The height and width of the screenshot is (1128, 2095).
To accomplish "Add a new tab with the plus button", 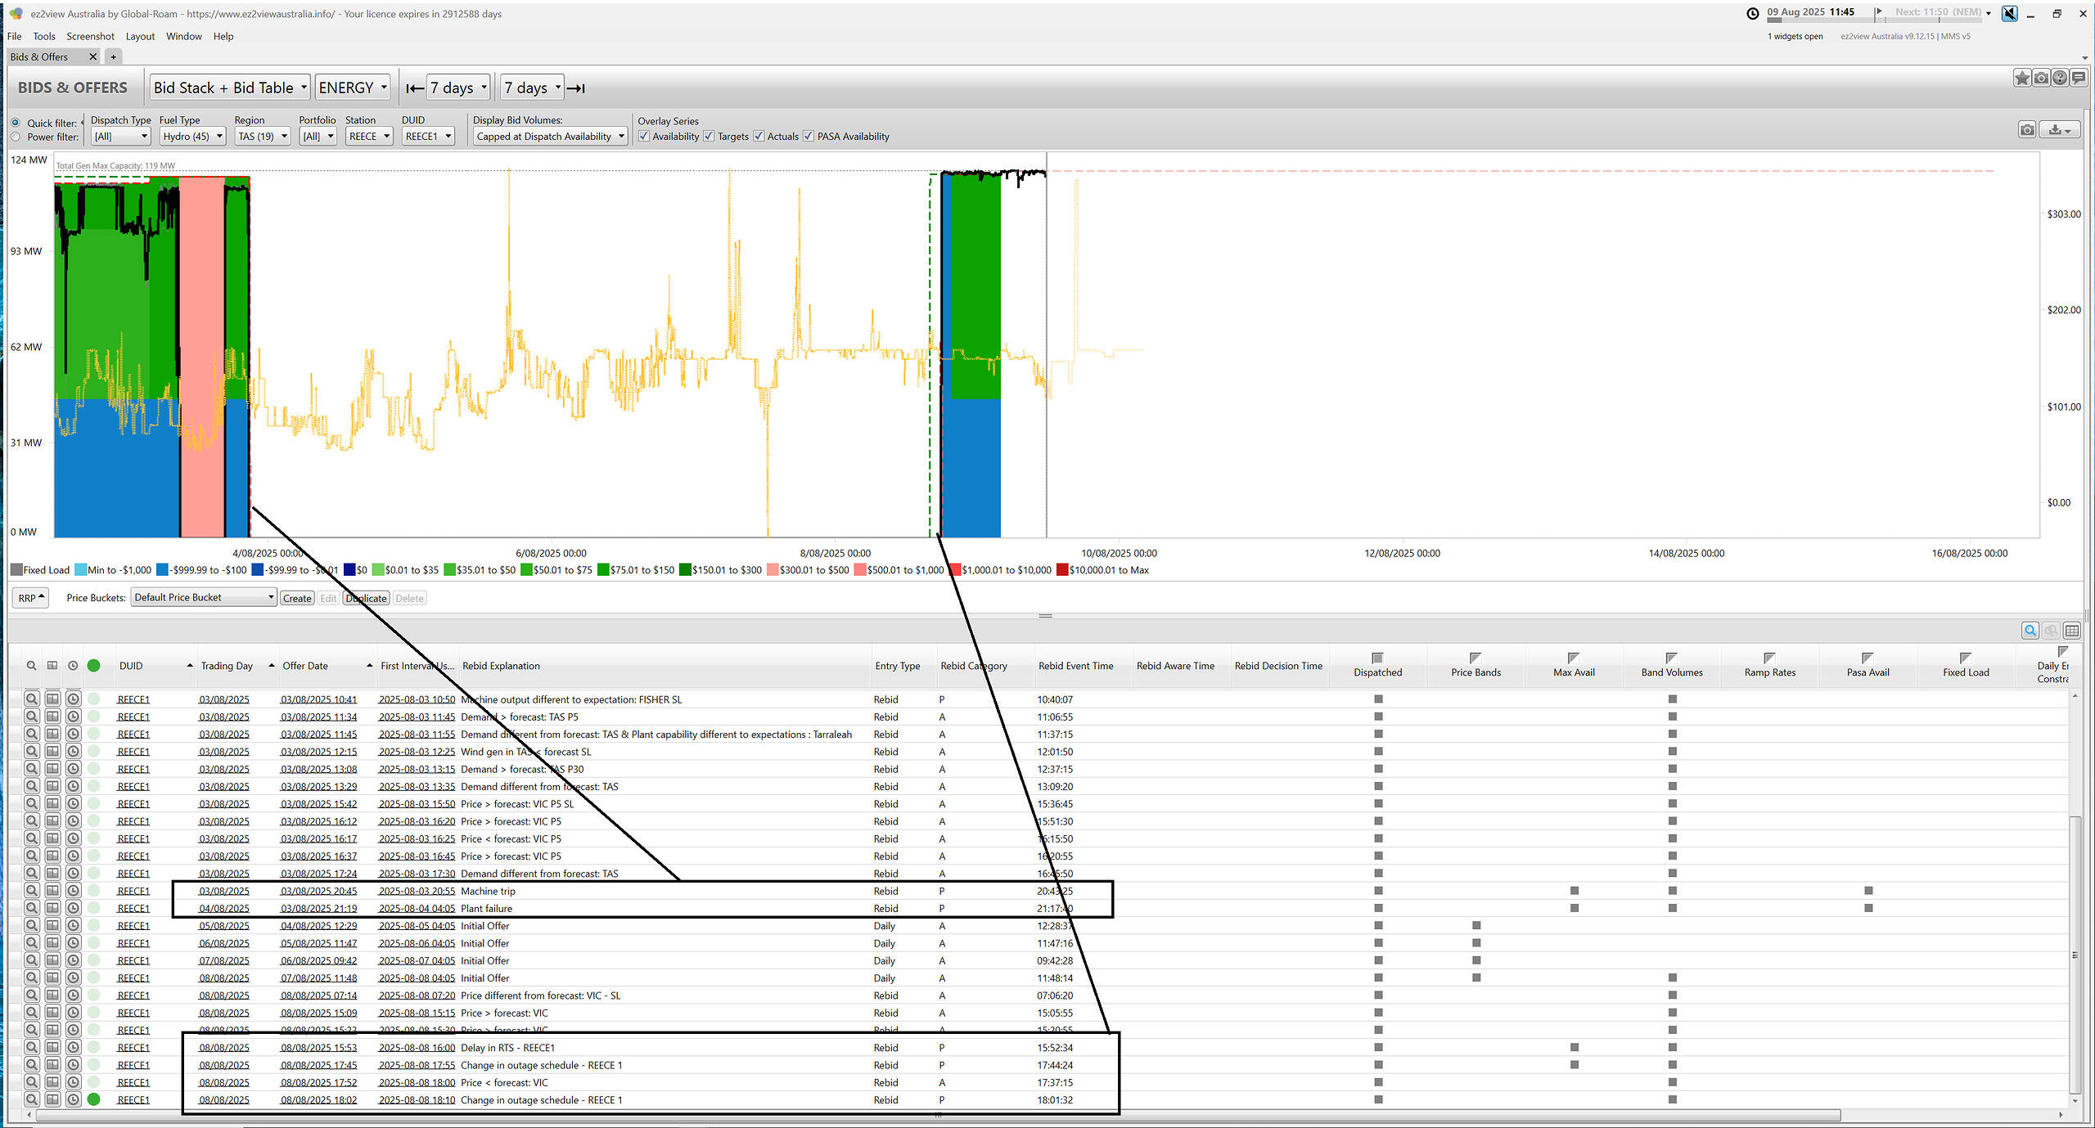I will click(114, 56).
